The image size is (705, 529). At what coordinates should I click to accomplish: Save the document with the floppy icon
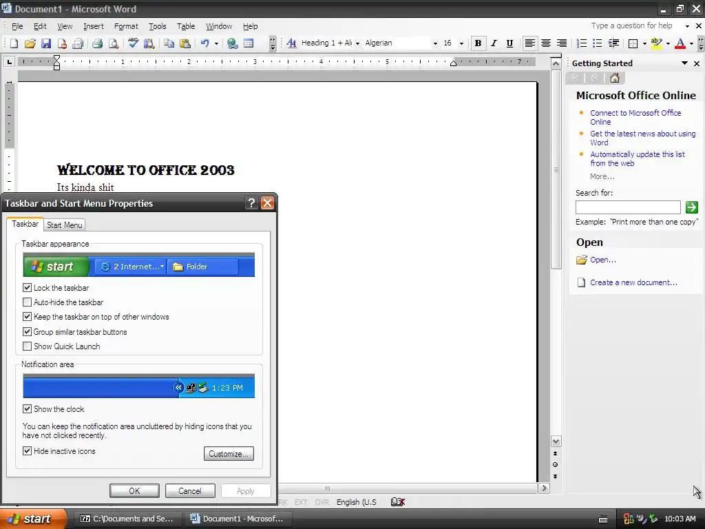click(x=46, y=43)
